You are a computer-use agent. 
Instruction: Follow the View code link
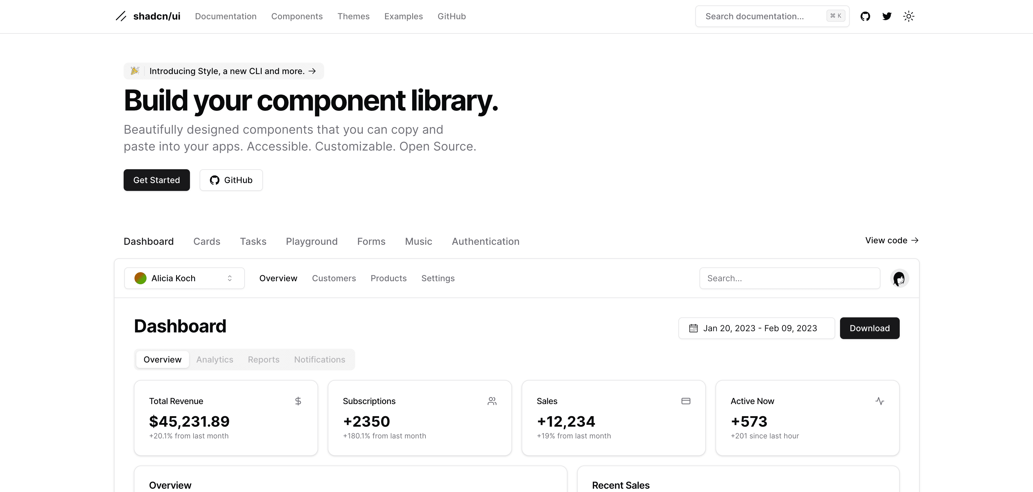[x=892, y=240]
